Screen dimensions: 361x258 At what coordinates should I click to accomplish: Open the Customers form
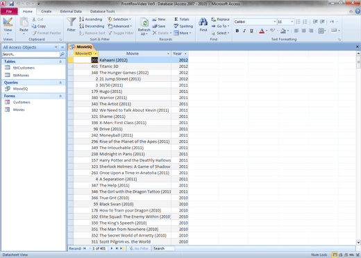(22, 102)
